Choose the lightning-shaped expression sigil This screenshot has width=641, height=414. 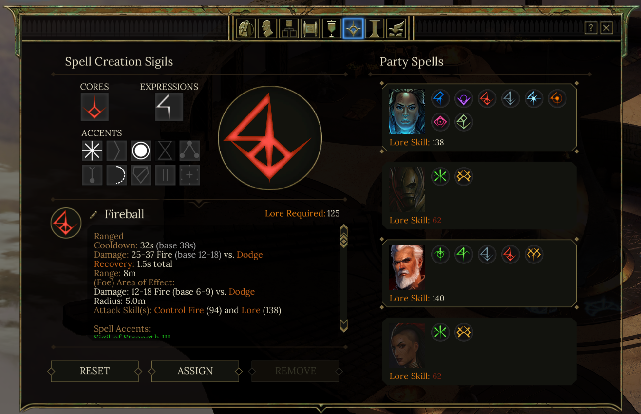tap(169, 107)
